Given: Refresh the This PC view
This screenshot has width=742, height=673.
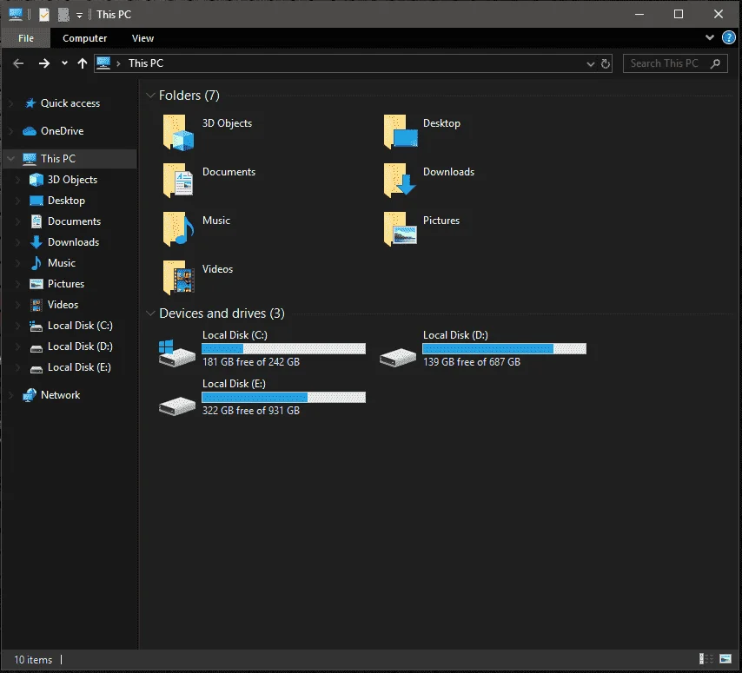Looking at the screenshot, I should [x=606, y=63].
